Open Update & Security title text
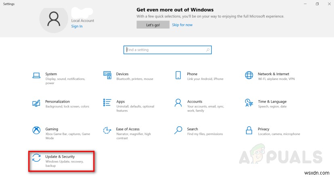 click(60, 156)
